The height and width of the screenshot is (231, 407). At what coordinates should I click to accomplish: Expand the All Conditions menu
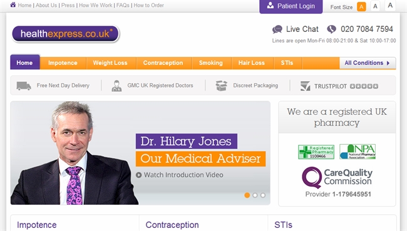(368, 63)
